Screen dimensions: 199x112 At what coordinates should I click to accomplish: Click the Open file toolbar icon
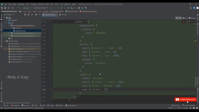click(2, 8)
